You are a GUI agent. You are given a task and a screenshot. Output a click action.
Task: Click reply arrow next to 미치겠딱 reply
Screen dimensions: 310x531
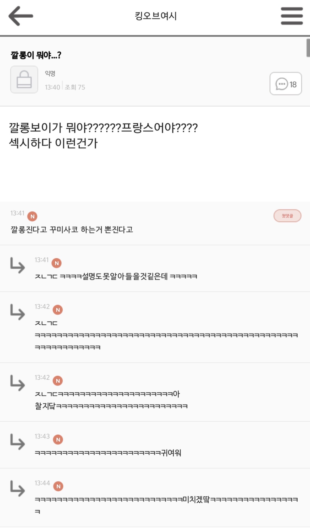tap(17, 489)
